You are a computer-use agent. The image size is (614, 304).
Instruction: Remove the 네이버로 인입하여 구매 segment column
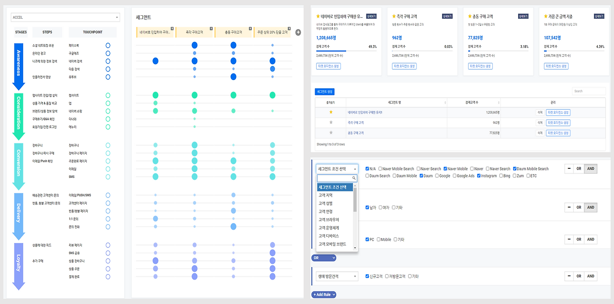172,28
